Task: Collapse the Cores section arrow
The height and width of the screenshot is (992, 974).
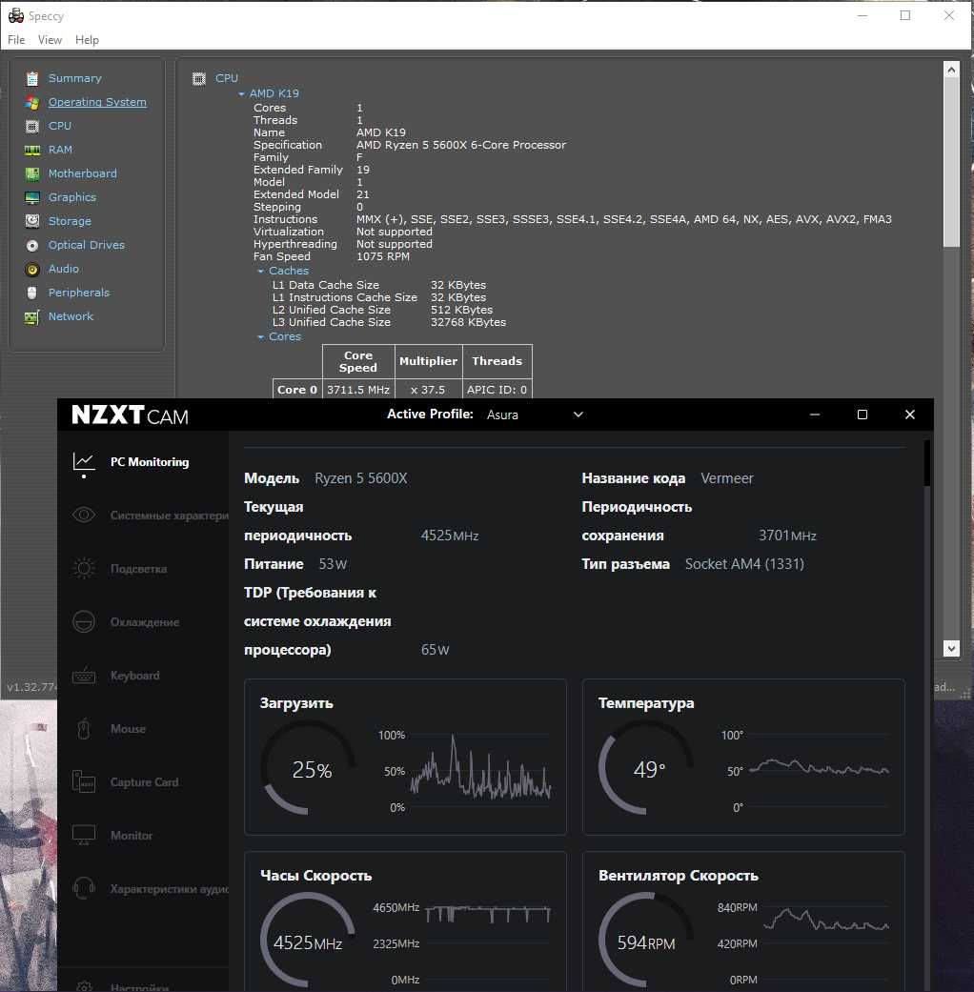Action: click(261, 336)
